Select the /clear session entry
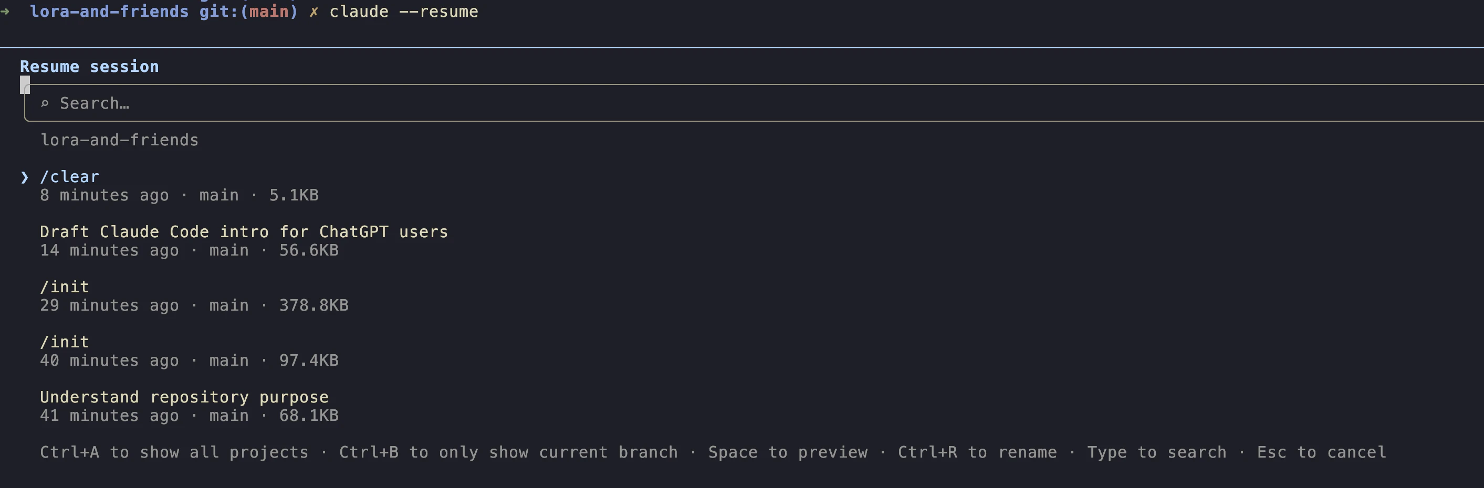Screen dimensions: 1484x488 (x=179, y=185)
